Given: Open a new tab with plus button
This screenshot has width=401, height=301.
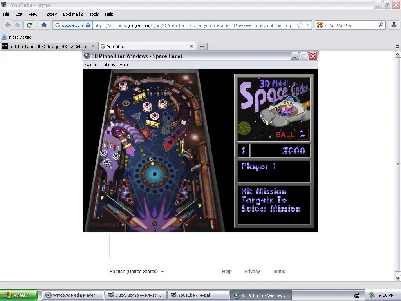Looking at the screenshot, I should coord(202,46).
